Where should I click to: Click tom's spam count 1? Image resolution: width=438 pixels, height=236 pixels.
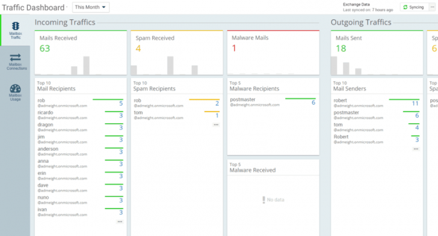point(217,115)
